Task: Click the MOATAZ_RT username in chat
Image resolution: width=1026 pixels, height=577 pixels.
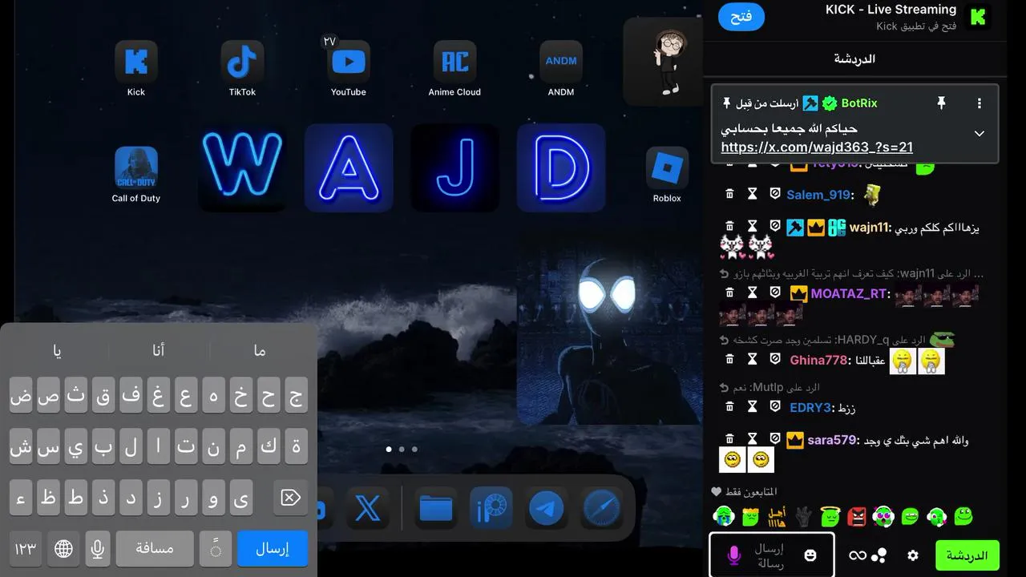Action: click(849, 293)
